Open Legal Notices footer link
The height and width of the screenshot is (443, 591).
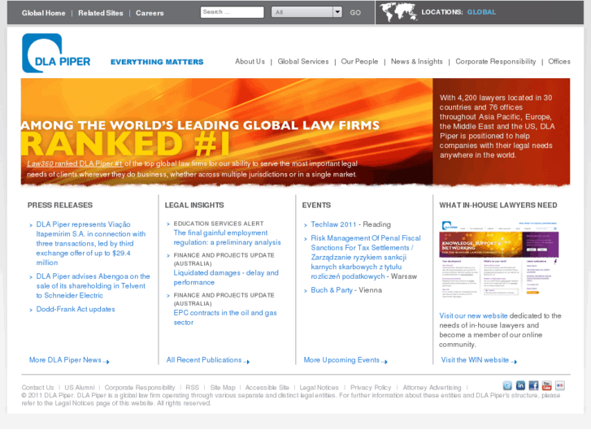click(319, 387)
